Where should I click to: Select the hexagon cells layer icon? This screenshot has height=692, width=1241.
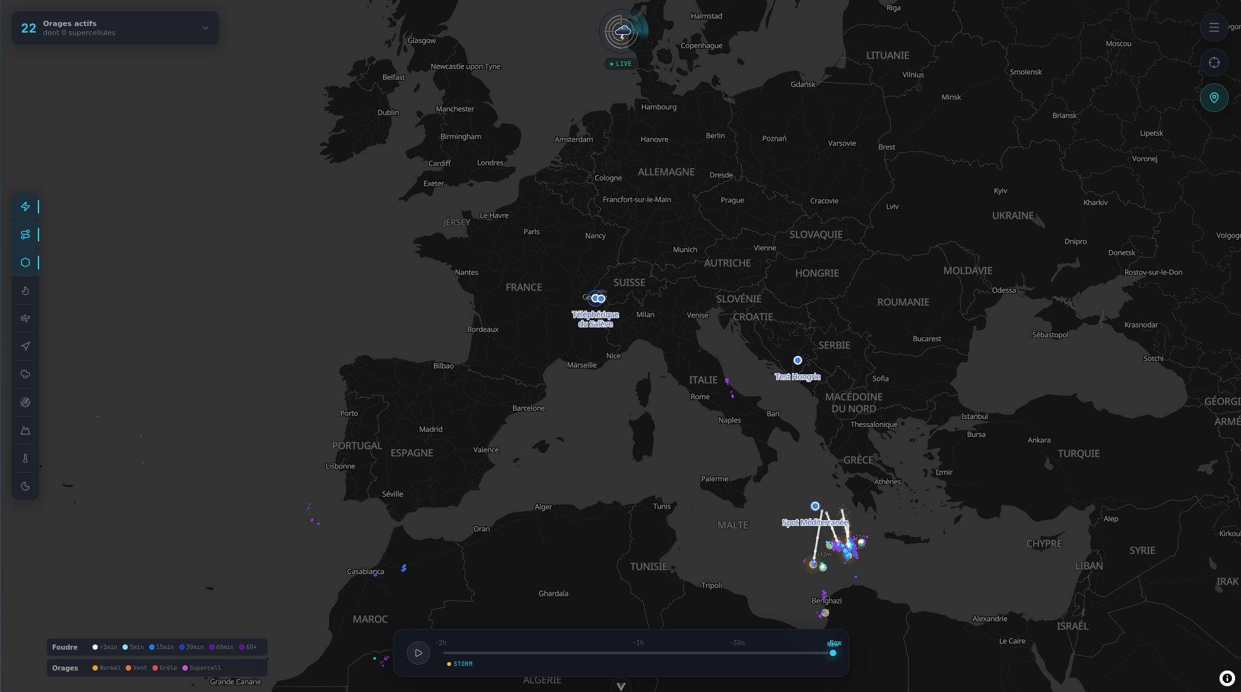pos(25,262)
